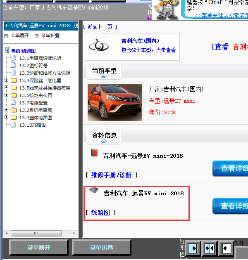The width and height of the screenshot is (248, 260).
Task: Click the folder icon for 13.5线束及其连接器布置
Action: point(14,88)
